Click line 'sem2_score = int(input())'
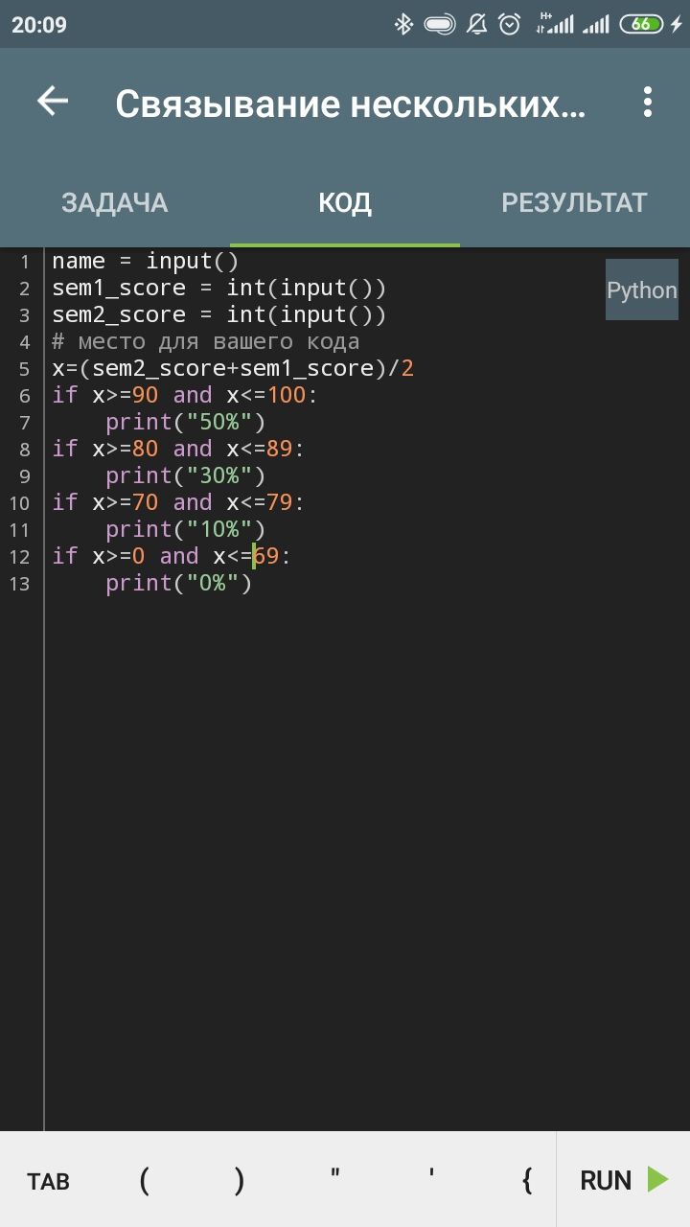This screenshot has width=690, height=1227. point(219,314)
